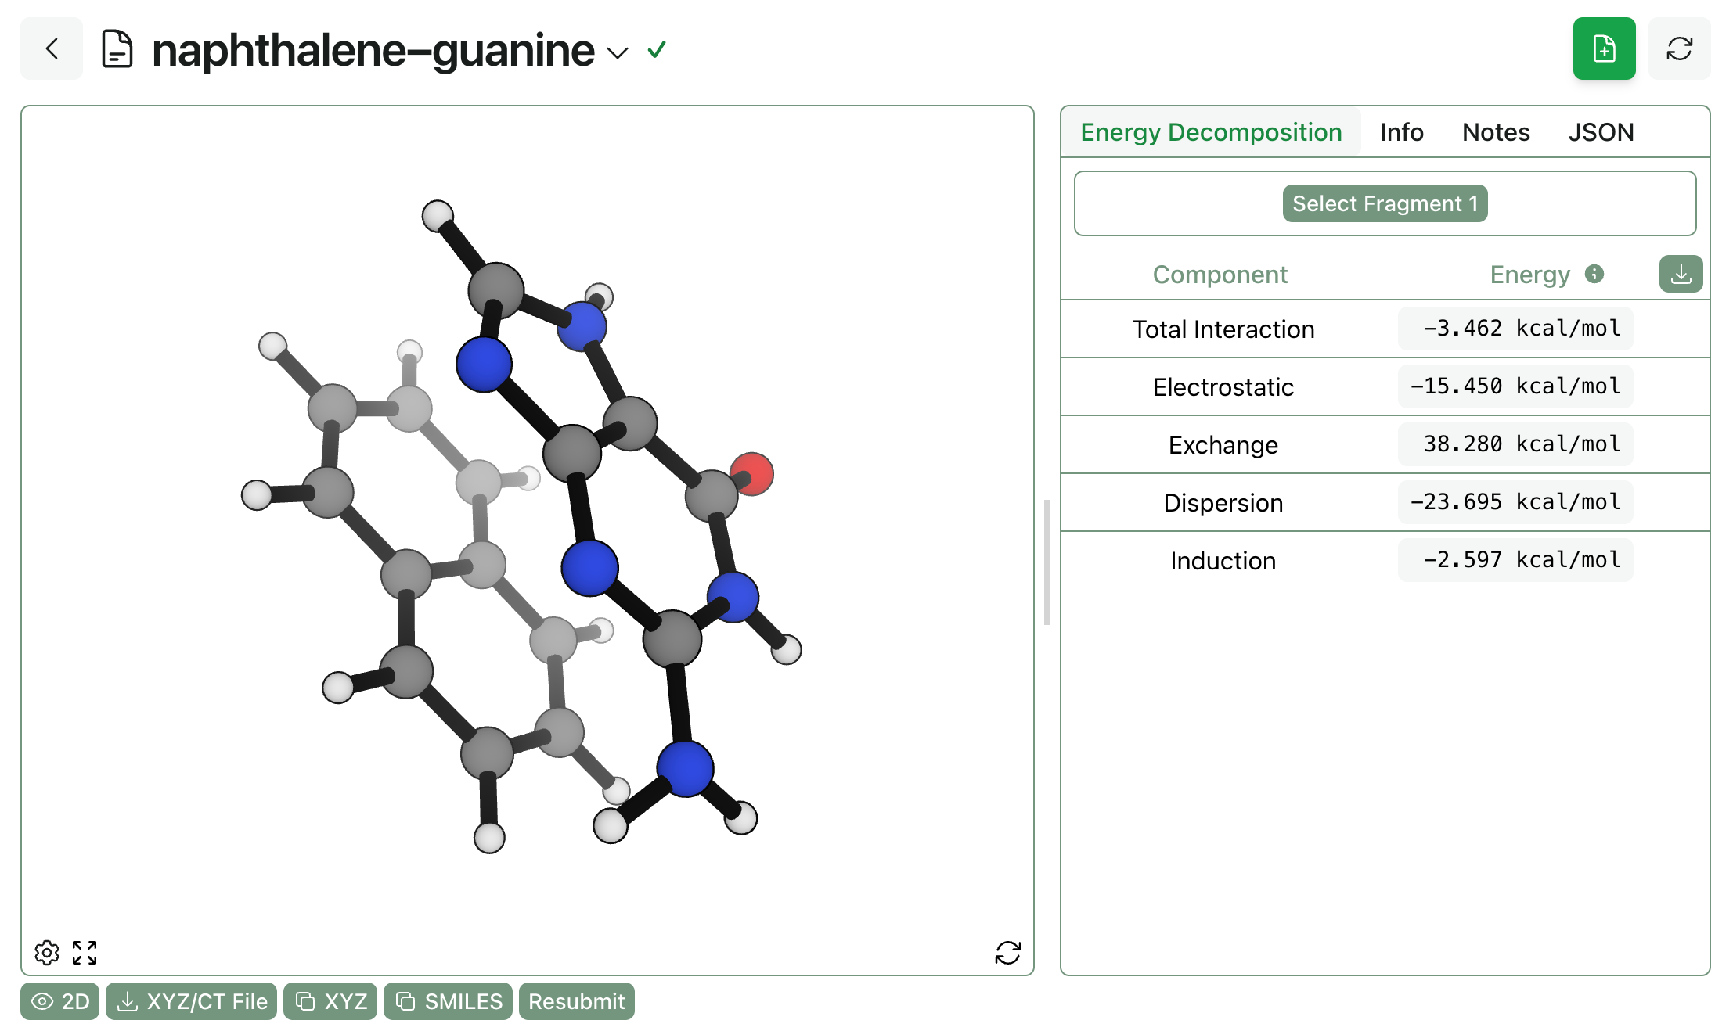Viewport: 1733px width, 1031px height.
Task: Reset the 3D viewer orientation
Action: 1007,952
